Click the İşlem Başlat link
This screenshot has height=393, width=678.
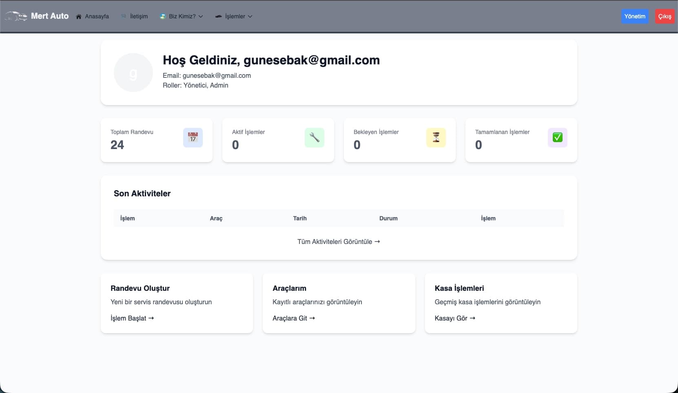[x=132, y=318]
